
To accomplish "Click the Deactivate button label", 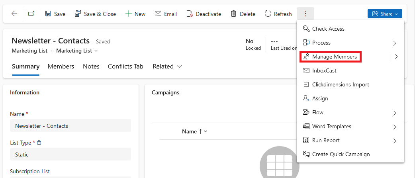I will pos(208,14).
